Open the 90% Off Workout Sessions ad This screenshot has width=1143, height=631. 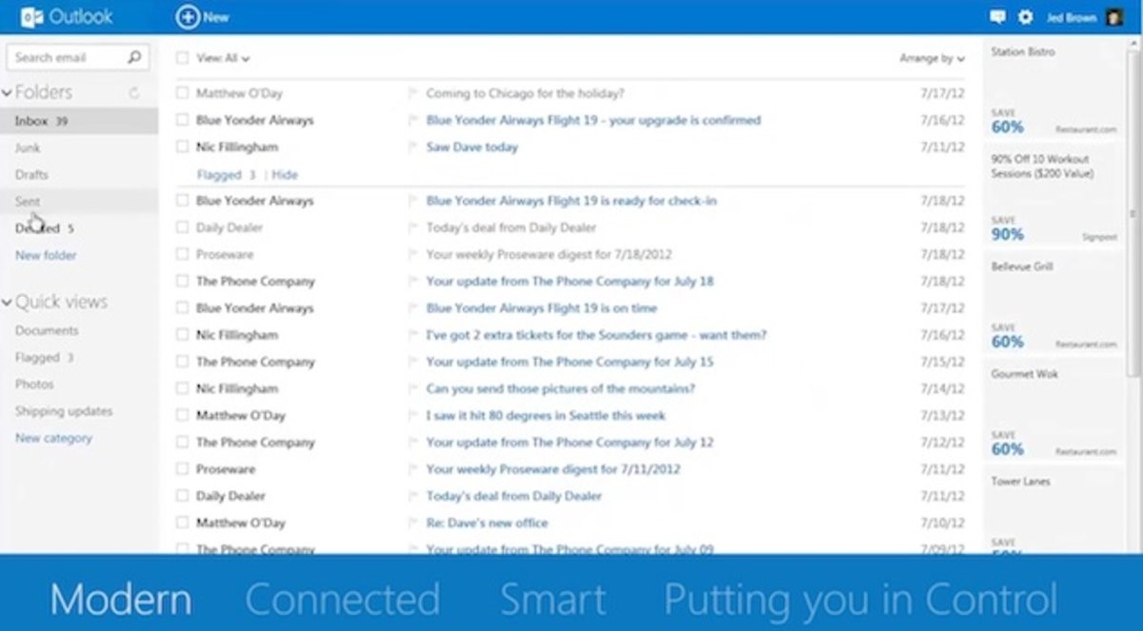point(1054,197)
